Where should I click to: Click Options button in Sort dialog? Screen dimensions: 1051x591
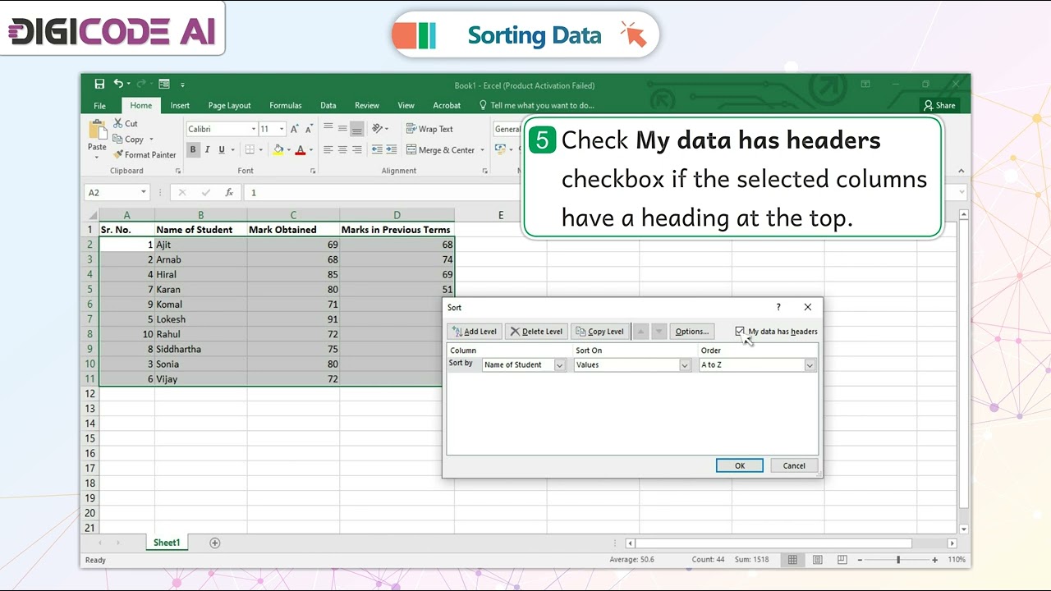[691, 332]
